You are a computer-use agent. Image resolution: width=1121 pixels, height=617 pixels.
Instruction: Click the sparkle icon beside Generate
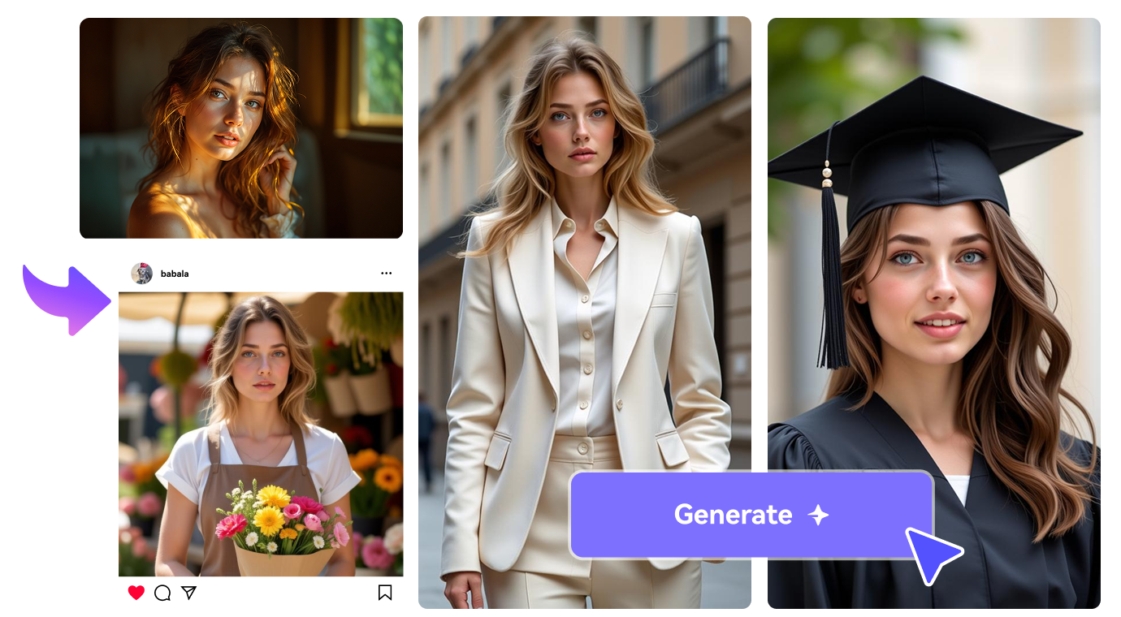[x=818, y=515]
